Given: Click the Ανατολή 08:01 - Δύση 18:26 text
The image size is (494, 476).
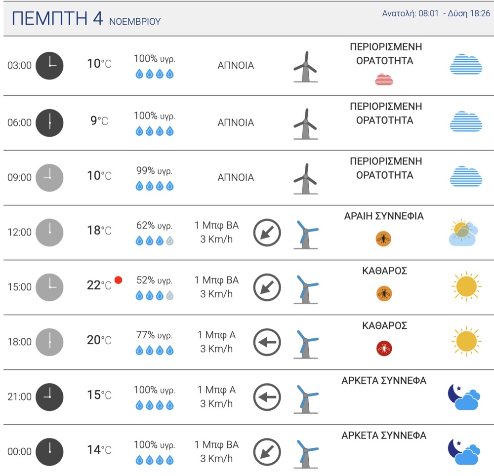Looking at the screenshot, I should coord(436,13).
